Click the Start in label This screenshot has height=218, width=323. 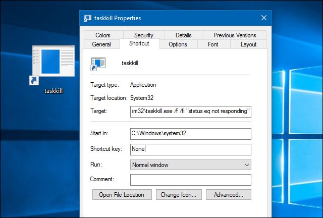[x=99, y=133]
